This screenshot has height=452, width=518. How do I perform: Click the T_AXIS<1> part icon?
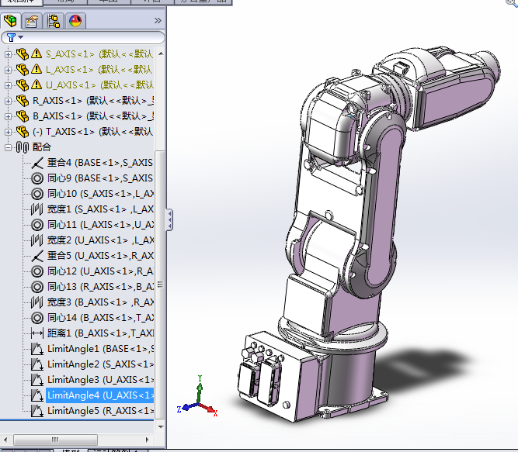coord(23,132)
